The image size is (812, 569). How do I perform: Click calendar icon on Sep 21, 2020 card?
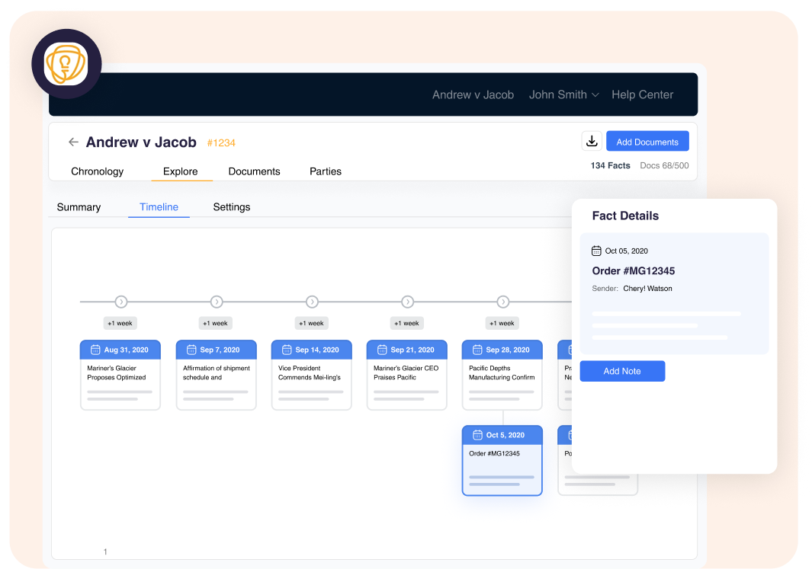pyautogui.click(x=382, y=350)
